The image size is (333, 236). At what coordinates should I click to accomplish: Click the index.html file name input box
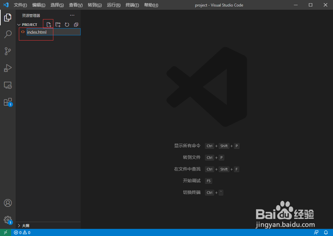coord(54,32)
